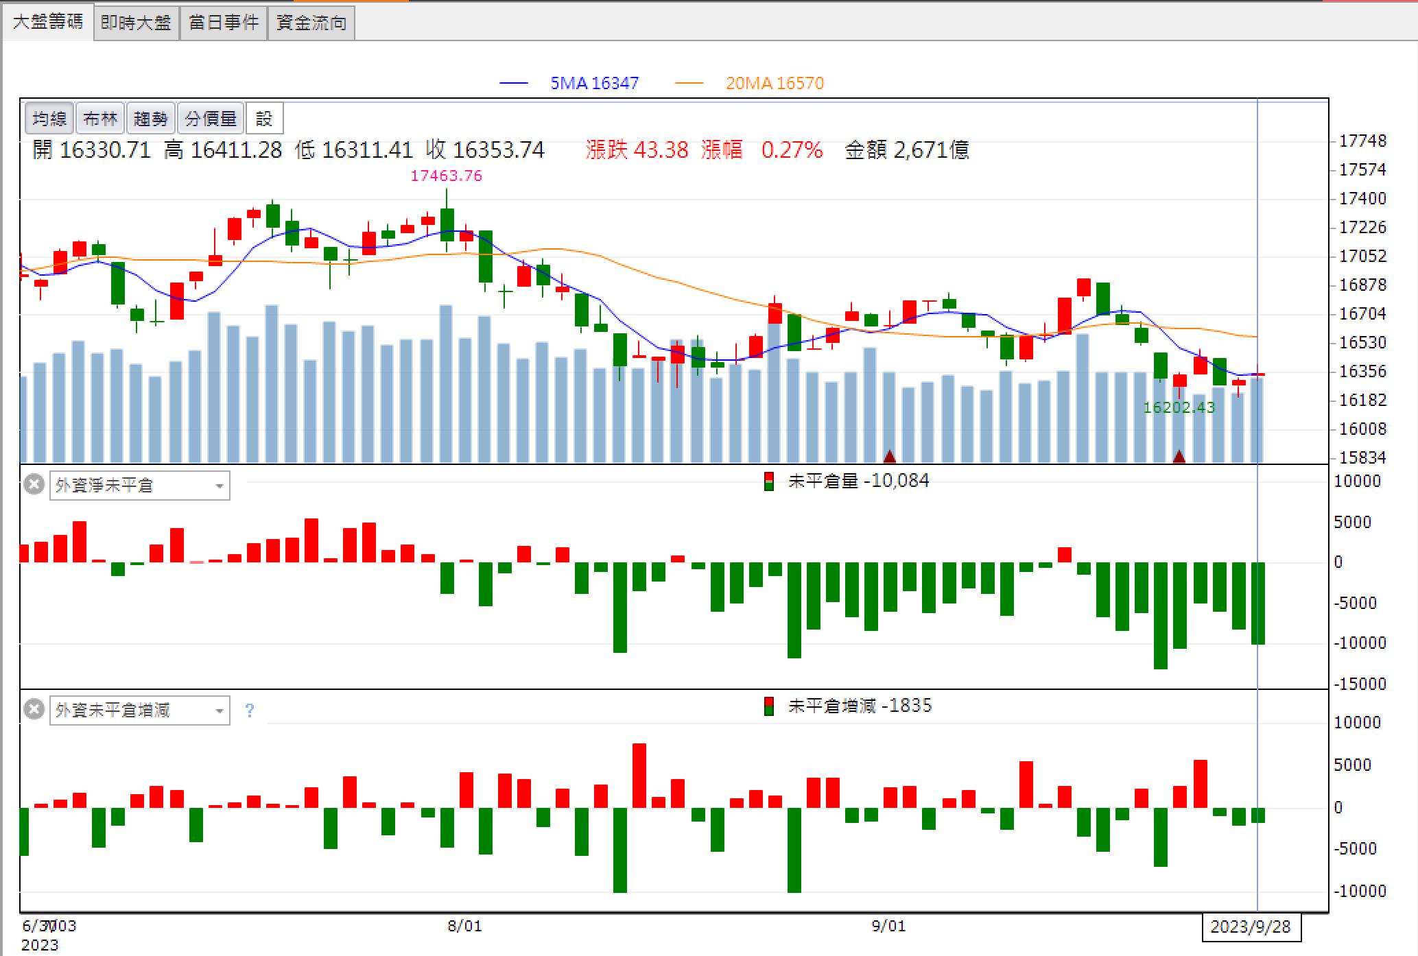Screen dimensions: 1418x956
Task: Click the orange 20MA legend line
Action: pyautogui.click(x=689, y=84)
